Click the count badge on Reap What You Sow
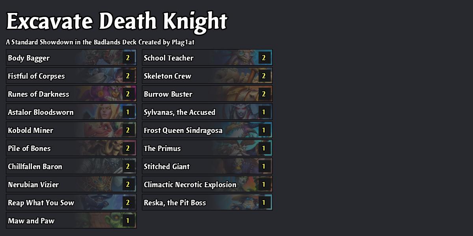The width and height of the screenshot is (473, 236). pyautogui.click(x=127, y=202)
